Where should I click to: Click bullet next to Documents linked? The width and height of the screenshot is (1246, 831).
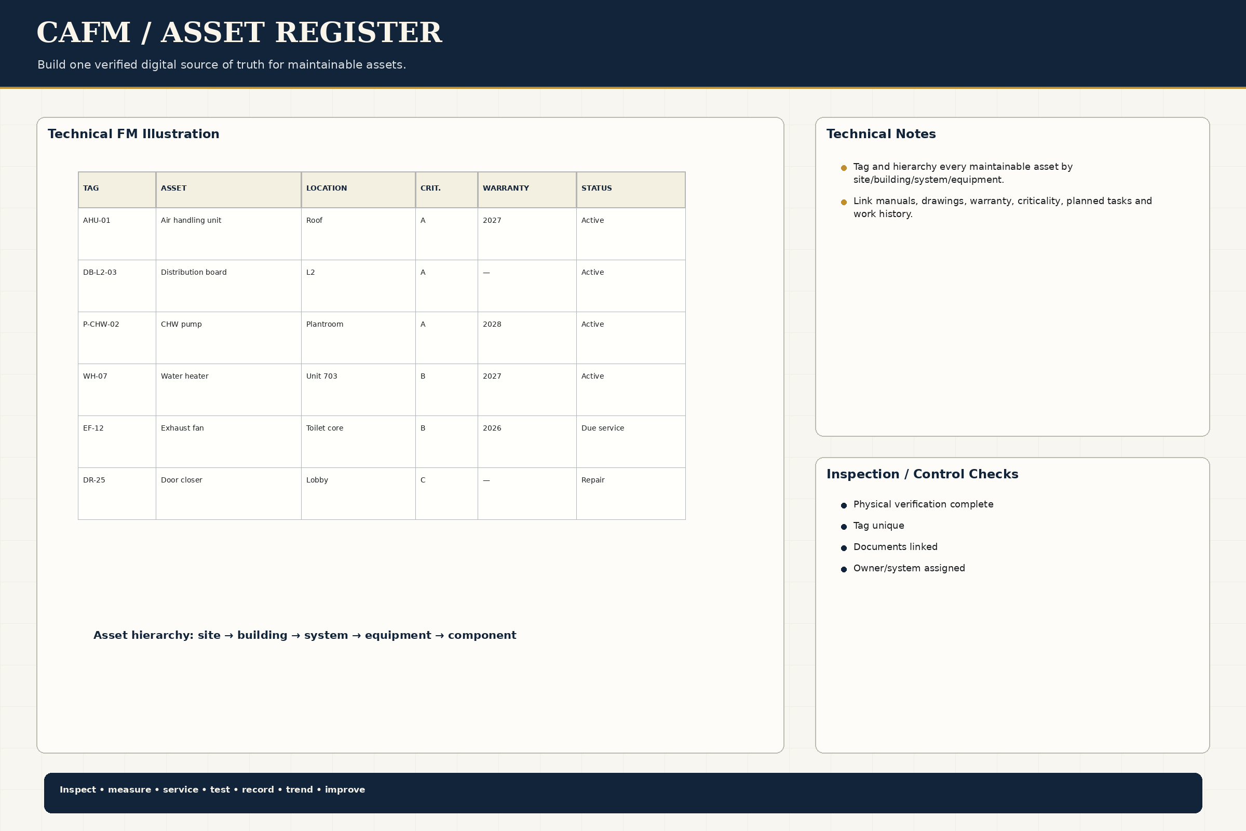844,548
